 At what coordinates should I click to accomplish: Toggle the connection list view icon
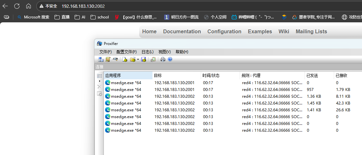tap(100, 76)
